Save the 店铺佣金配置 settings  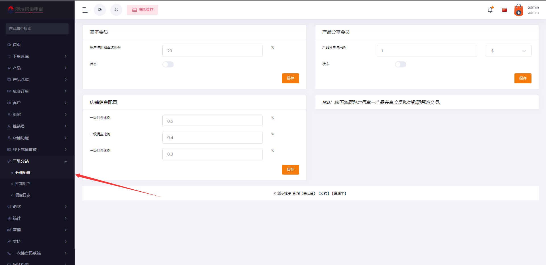(290, 170)
